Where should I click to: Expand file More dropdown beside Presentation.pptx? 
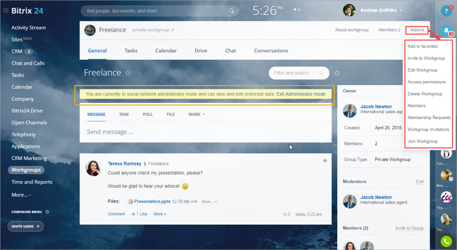(x=209, y=201)
